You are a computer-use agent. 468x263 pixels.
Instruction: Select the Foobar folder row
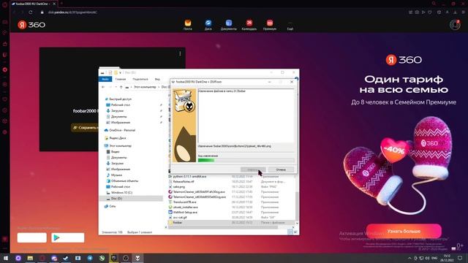[231, 222]
